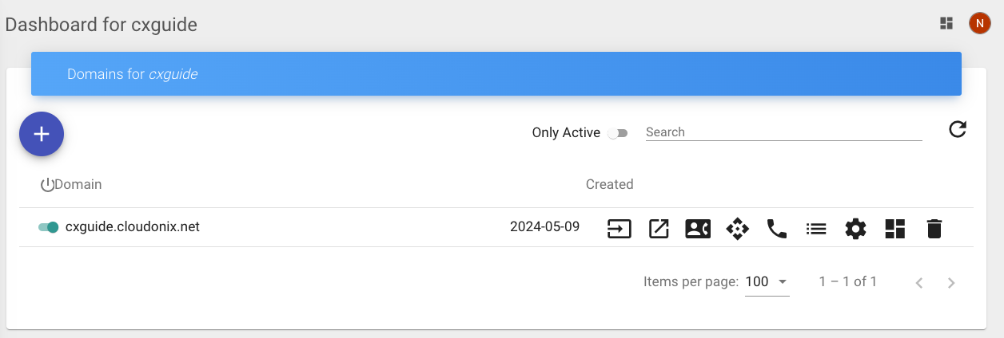Click the Search domains field
This screenshot has width=1004, height=338.
click(783, 132)
